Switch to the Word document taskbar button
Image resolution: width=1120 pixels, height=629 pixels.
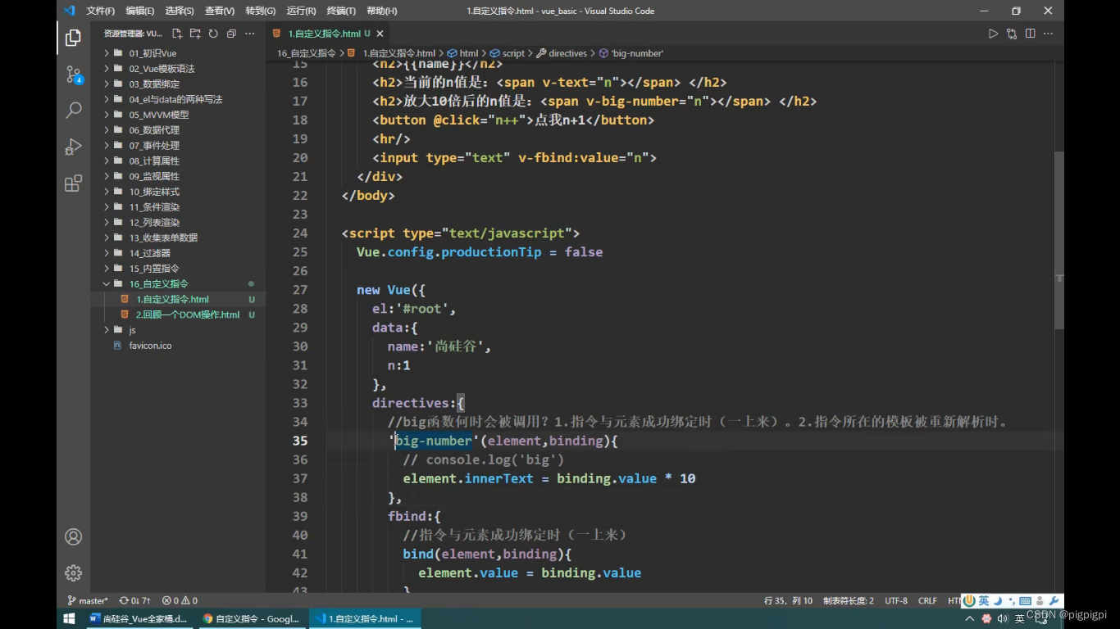(x=139, y=618)
